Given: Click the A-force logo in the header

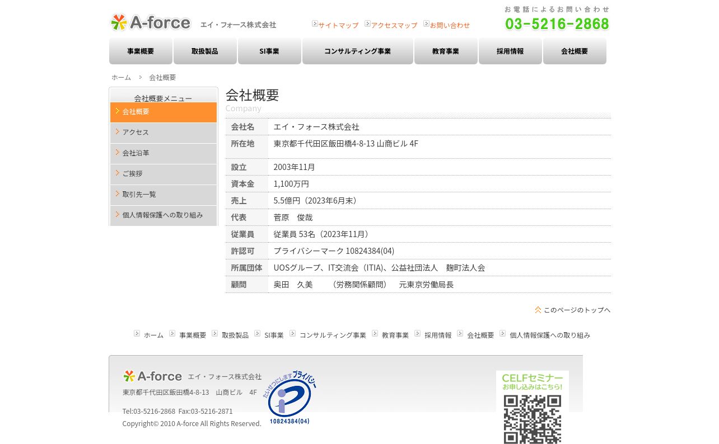Looking at the screenshot, I should coord(151,22).
